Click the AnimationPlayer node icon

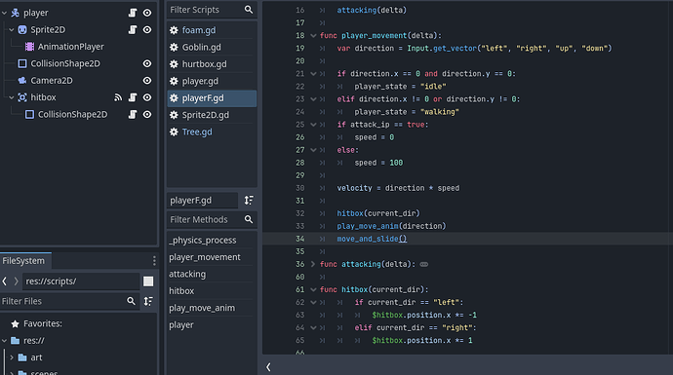[29, 47]
